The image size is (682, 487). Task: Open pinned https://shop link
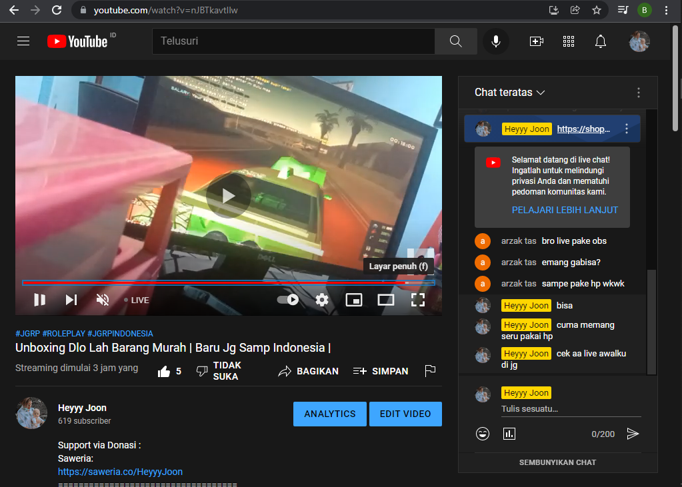pyautogui.click(x=583, y=129)
